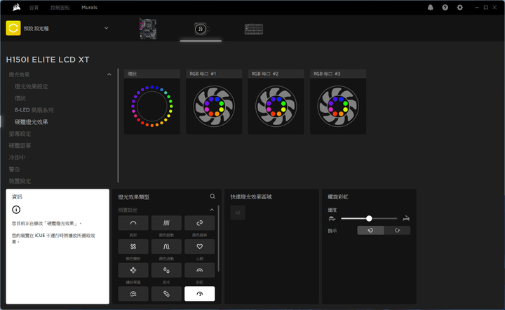The image size is (505, 310).
Task: Open the Murals tab
Action: [x=89, y=8]
